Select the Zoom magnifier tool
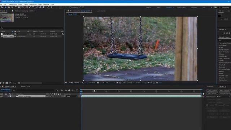 (x=12, y=7)
